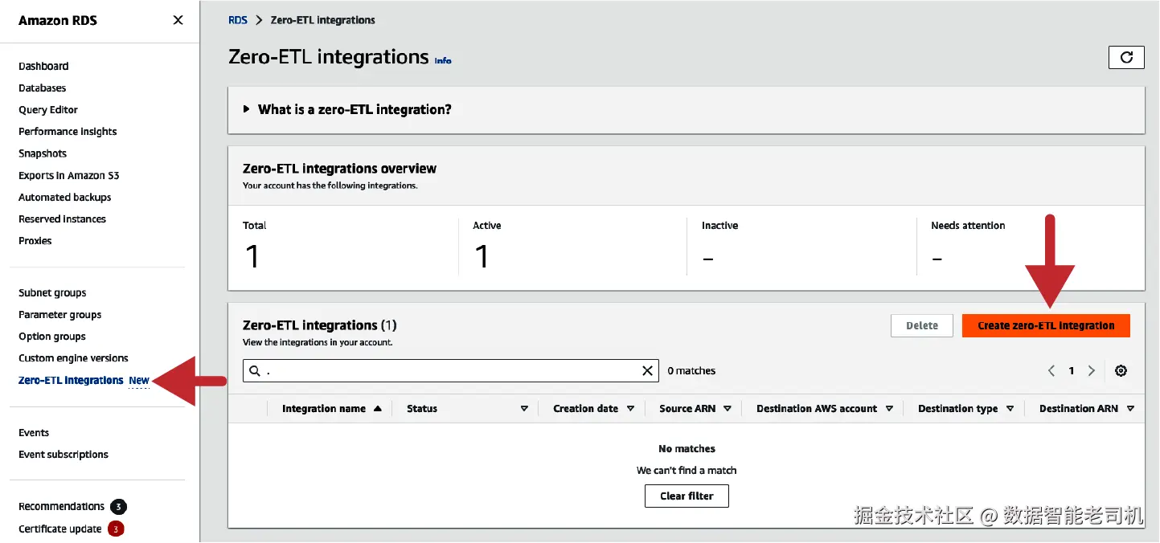The height and width of the screenshot is (543, 1160).
Task: Go to next page arrow
Action: (1091, 370)
